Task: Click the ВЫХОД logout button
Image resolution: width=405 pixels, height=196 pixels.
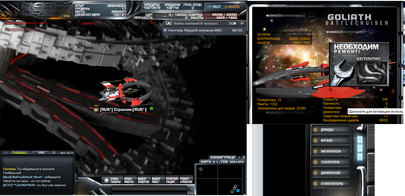Action: 232,7
